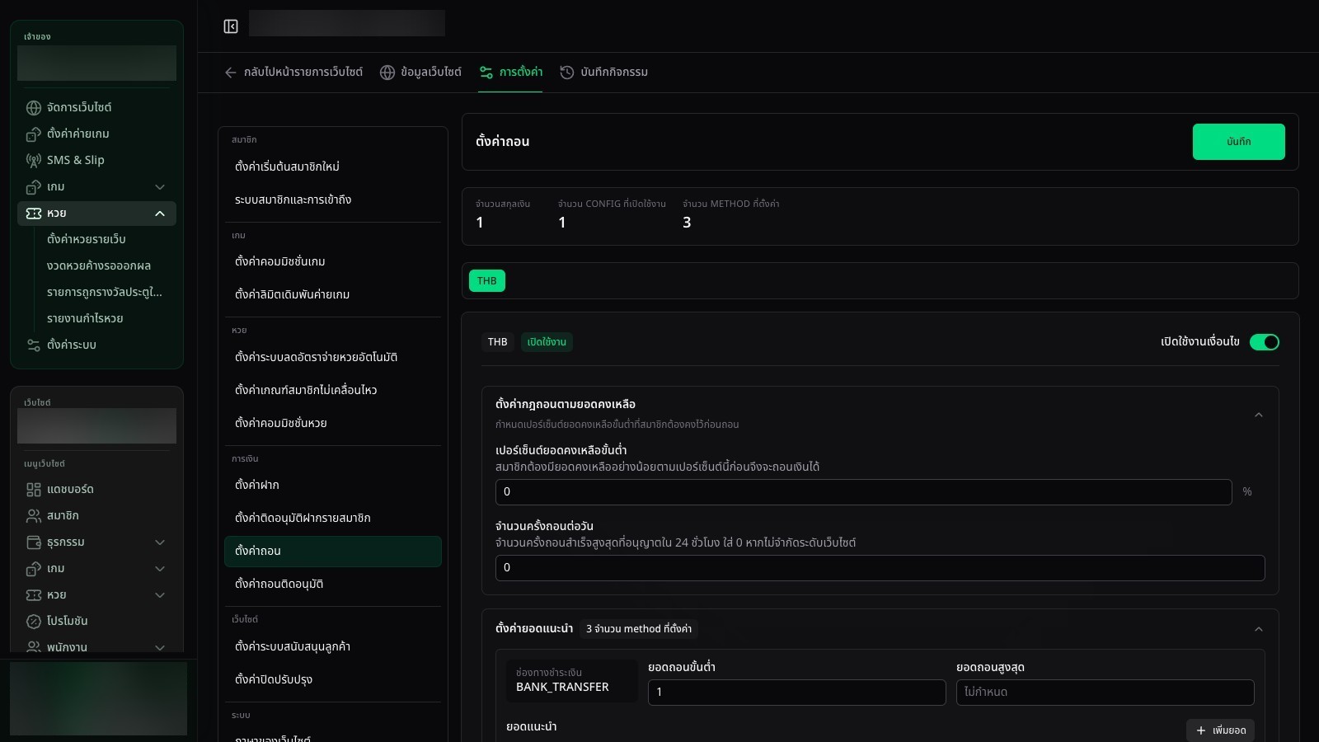Click the wallet icon next to ธุรกรรม
The height and width of the screenshot is (742, 1319).
[34, 542]
